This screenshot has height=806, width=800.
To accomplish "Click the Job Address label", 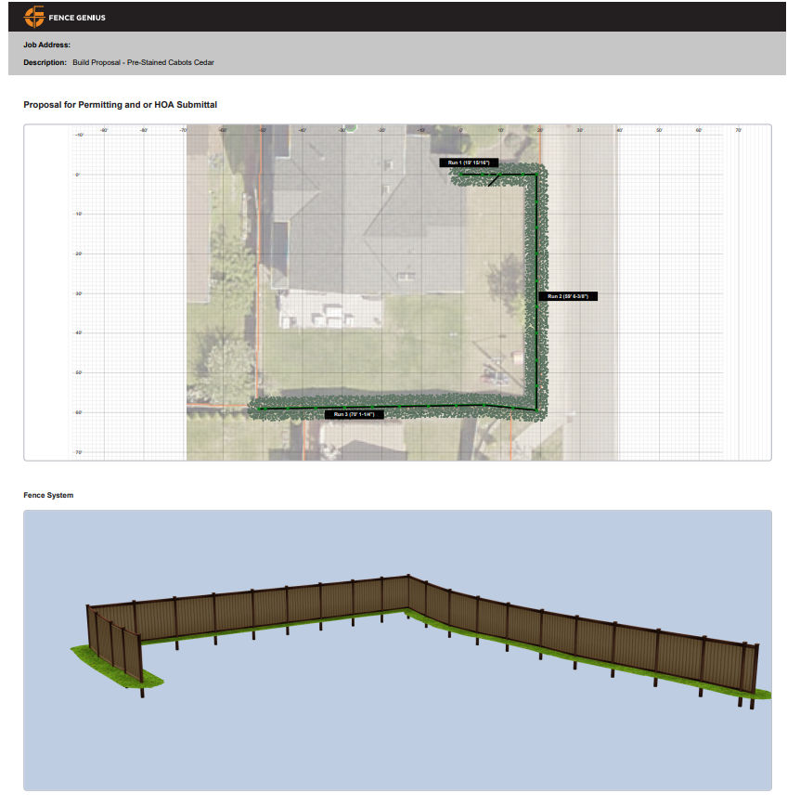I will click(x=46, y=45).
